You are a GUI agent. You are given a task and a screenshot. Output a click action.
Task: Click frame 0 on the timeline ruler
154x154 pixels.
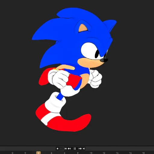pos(25,153)
